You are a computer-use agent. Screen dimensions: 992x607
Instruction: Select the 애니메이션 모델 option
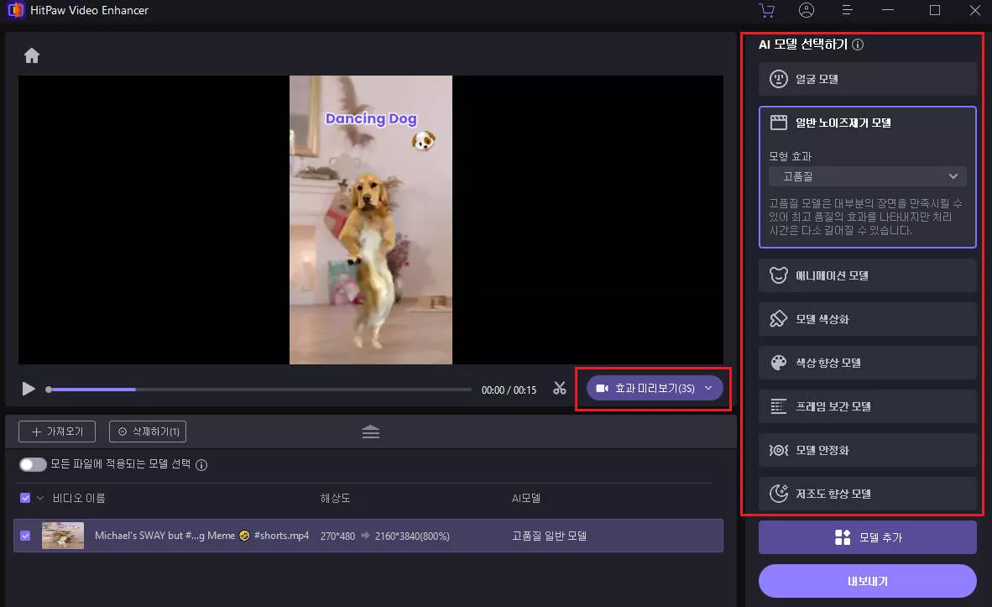867,275
